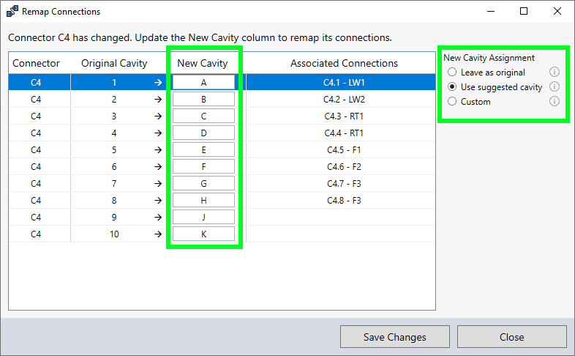The height and width of the screenshot is (356, 575).
Task: Click Save Changes button
Action: (394, 336)
